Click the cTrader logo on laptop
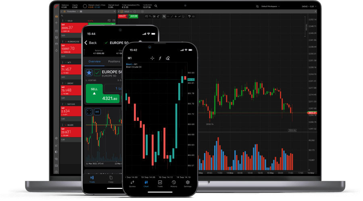Image resolution: width=363 pixels, height=201 pixels. 56,6
